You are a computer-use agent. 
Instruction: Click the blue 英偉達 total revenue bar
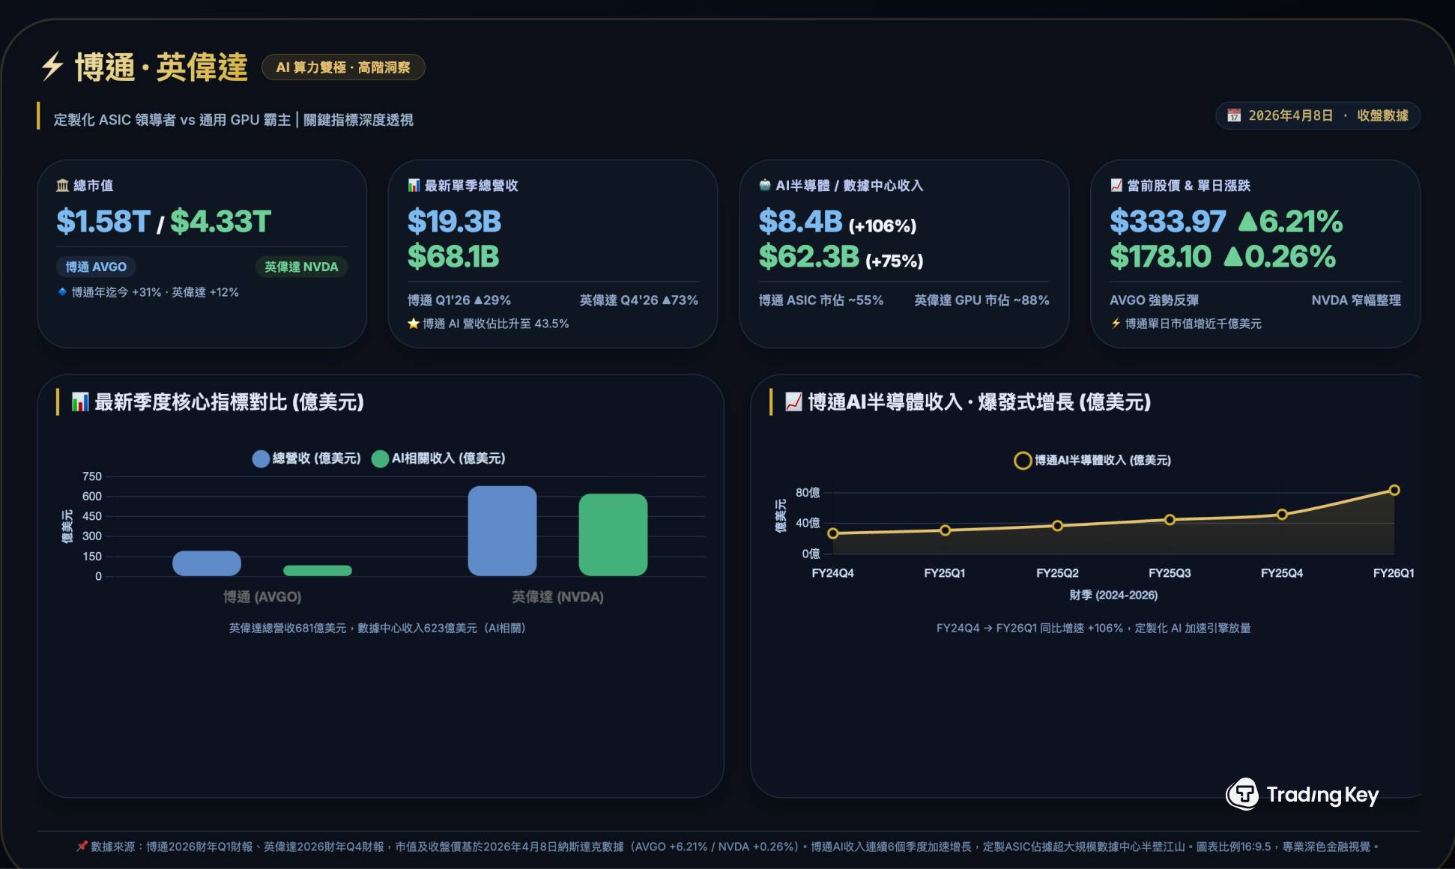point(502,530)
